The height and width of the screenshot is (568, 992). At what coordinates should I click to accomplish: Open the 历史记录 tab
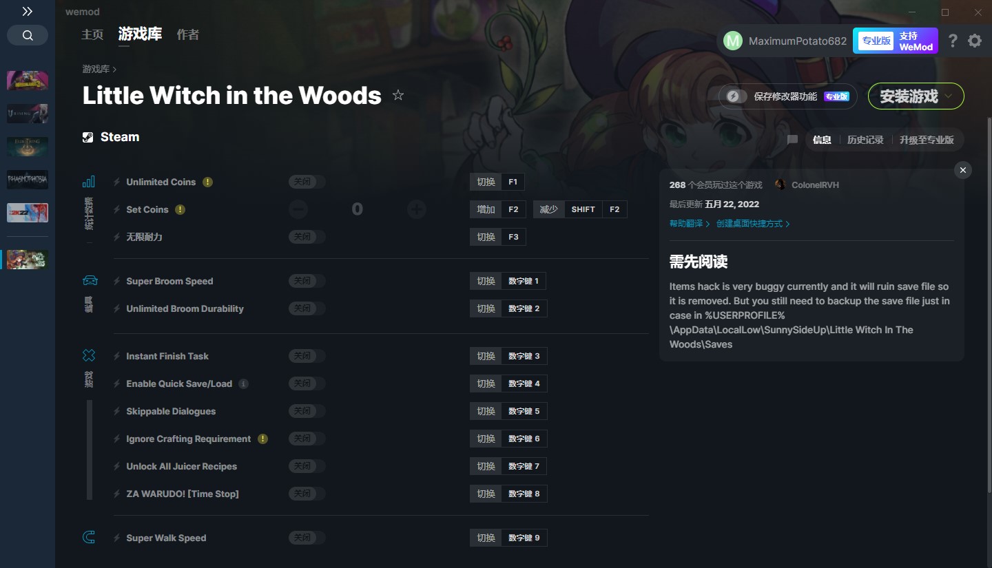(x=865, y=140)
